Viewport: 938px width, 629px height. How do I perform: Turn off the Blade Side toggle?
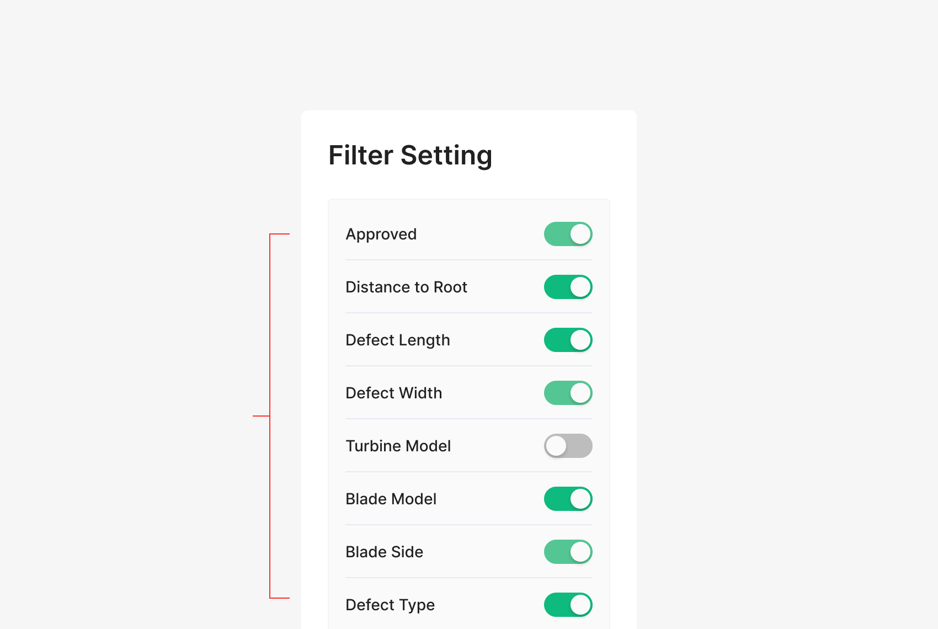568,552
